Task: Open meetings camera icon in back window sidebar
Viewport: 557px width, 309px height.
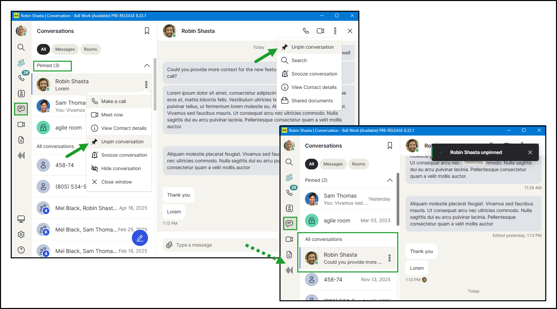Action: tap(21, 124)
